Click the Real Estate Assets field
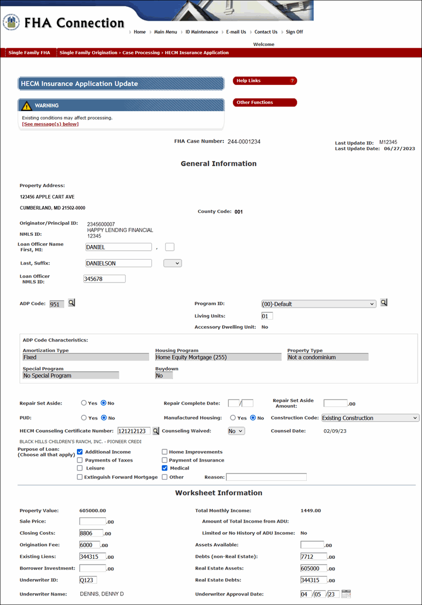This screenshot has width=422, height=605. (314, 568)
